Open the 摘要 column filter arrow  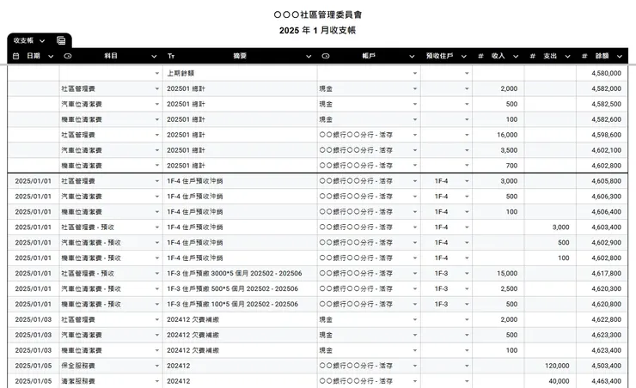click(309, 57)
